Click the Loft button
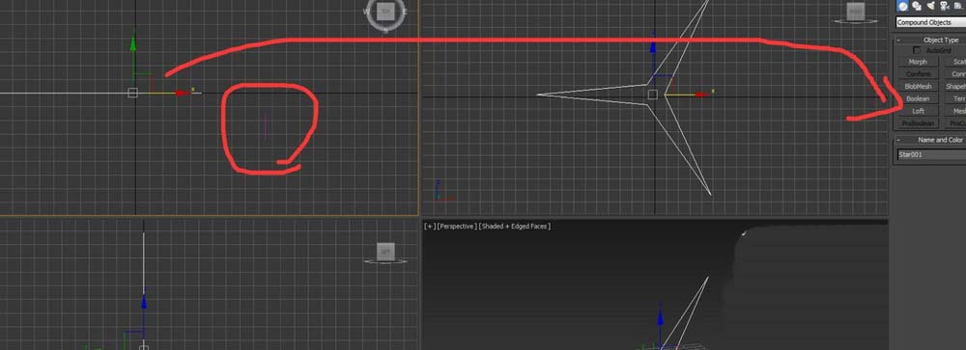966x350 pixels. (918, 111)
